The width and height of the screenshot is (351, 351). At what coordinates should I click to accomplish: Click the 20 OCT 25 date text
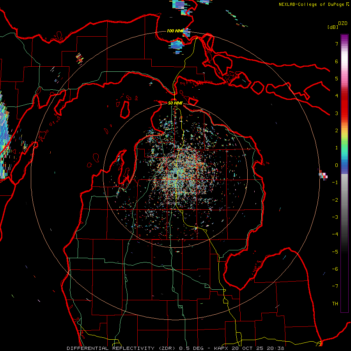click(248, 348)
